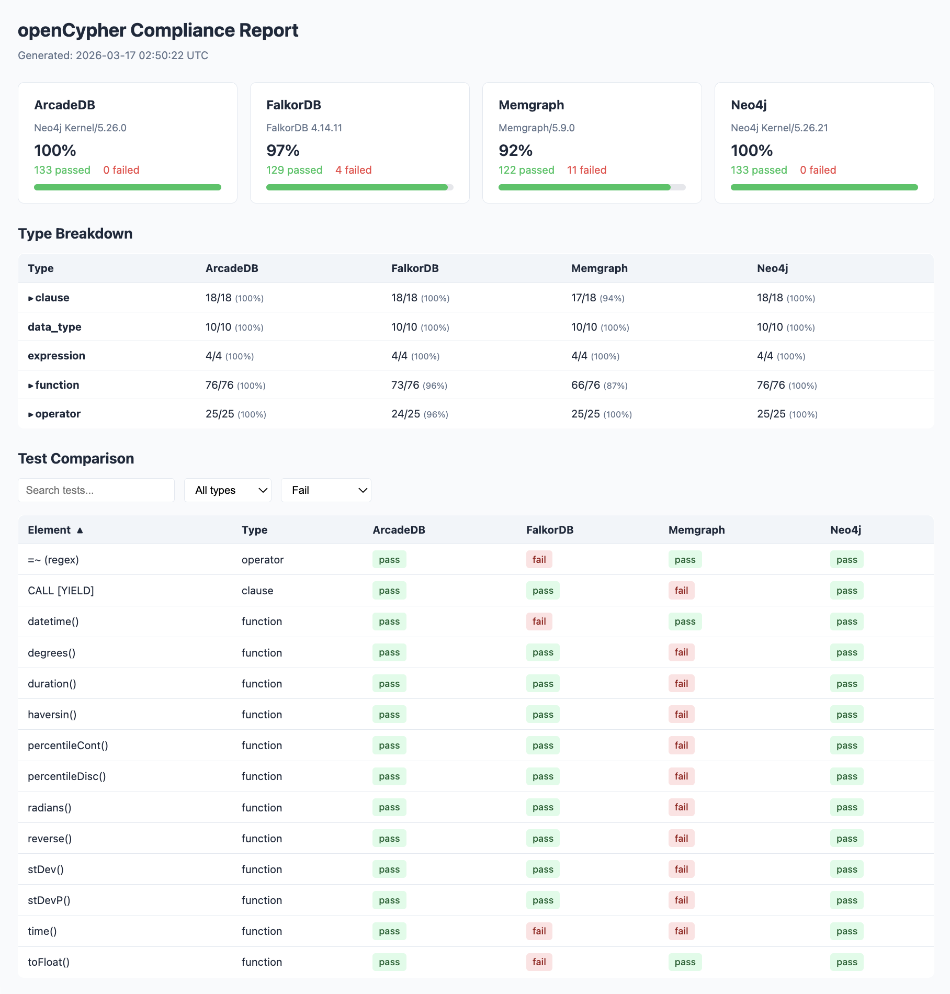
Task: Click the ascending sort arrow beside Element
Action: click(80, 530)
